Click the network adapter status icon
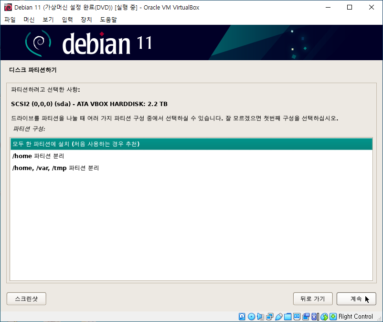Screen dimensions: 383x322 click(x=269, y=316)
